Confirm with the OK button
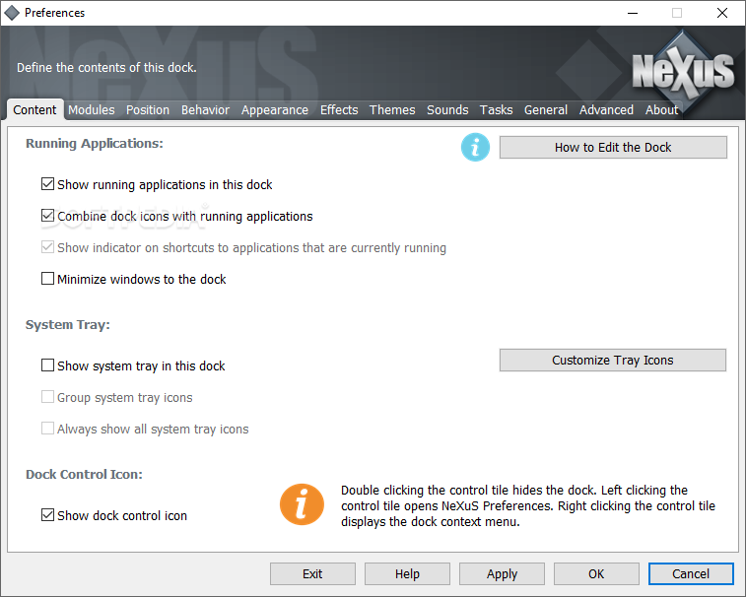 point(596,573)
